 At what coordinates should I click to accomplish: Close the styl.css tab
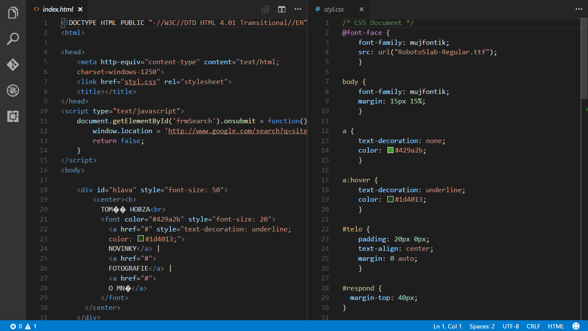coord(362,9)
